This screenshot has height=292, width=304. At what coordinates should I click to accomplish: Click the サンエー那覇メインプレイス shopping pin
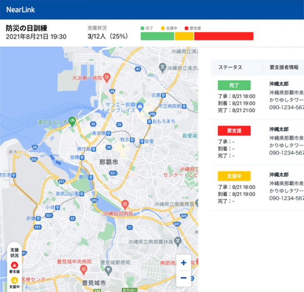pos(140,107)
